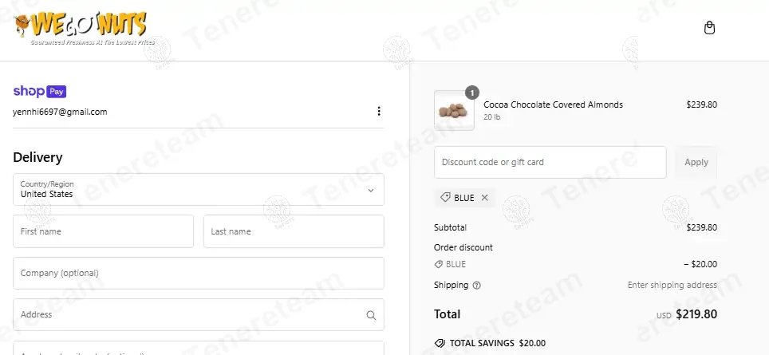
Task: Click the yennhi6697@gmail.com account email
Action: point(60,112)
